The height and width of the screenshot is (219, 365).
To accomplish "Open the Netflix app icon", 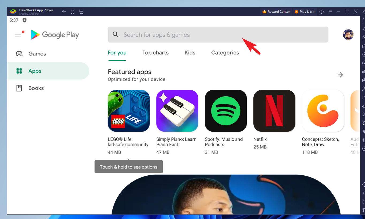I will click(x=274, y=111).
